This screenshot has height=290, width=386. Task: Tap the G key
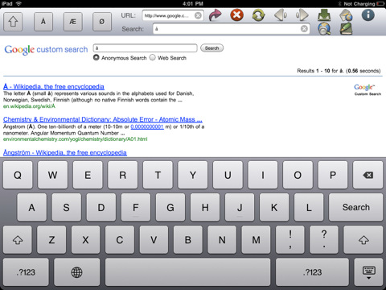(x=170, y=207)
